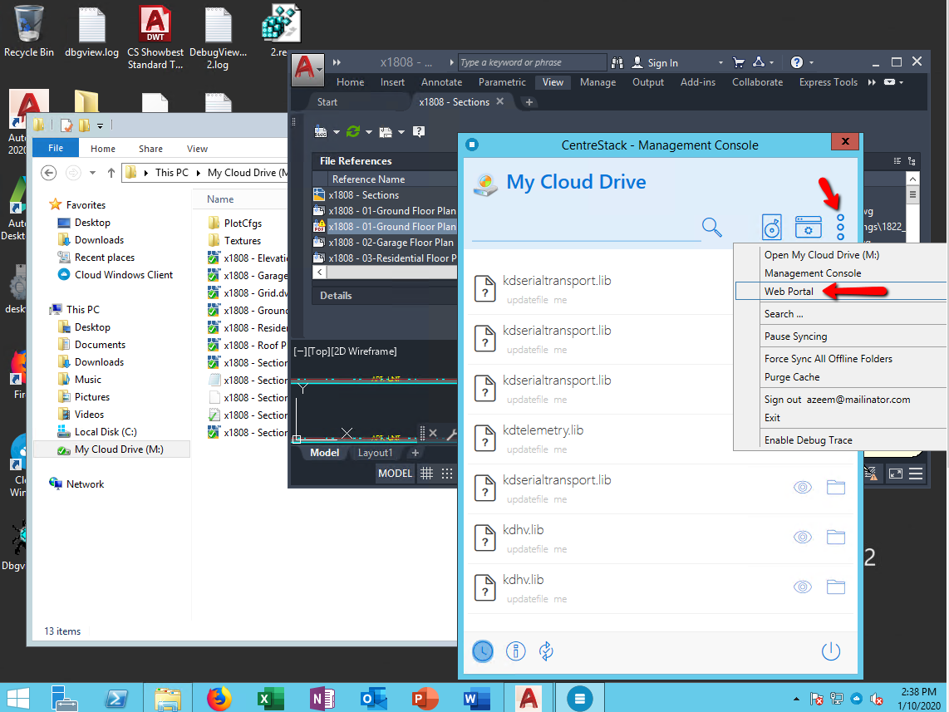This screenshot has height=712, width=949.
Task: Open folder icon for the bottom kdhv.lib row
Action: point(836,587)
